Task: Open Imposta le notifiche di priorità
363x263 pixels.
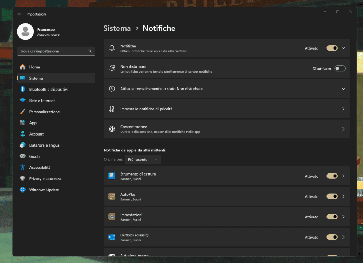Action: (227, 109)
